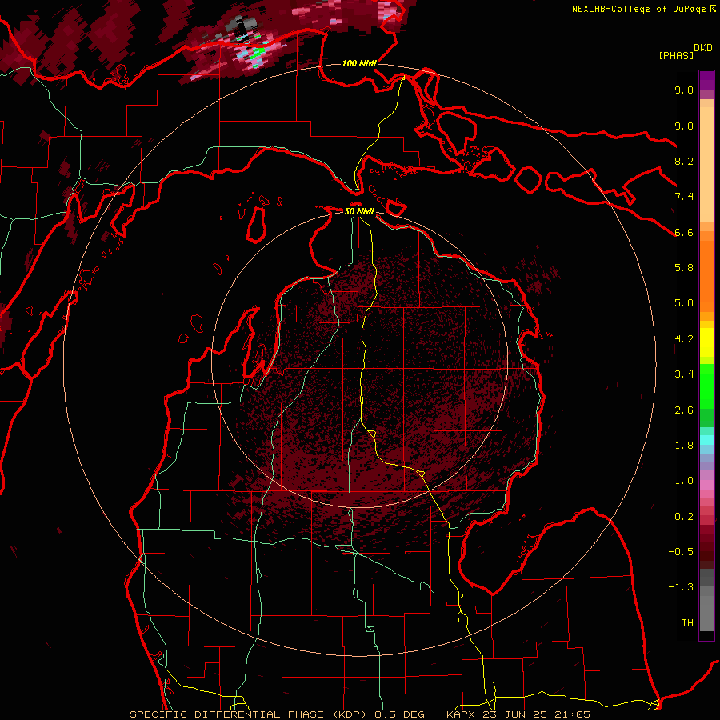Click the [PHAS] units label

pyautogui.click(x=676, y=55)
